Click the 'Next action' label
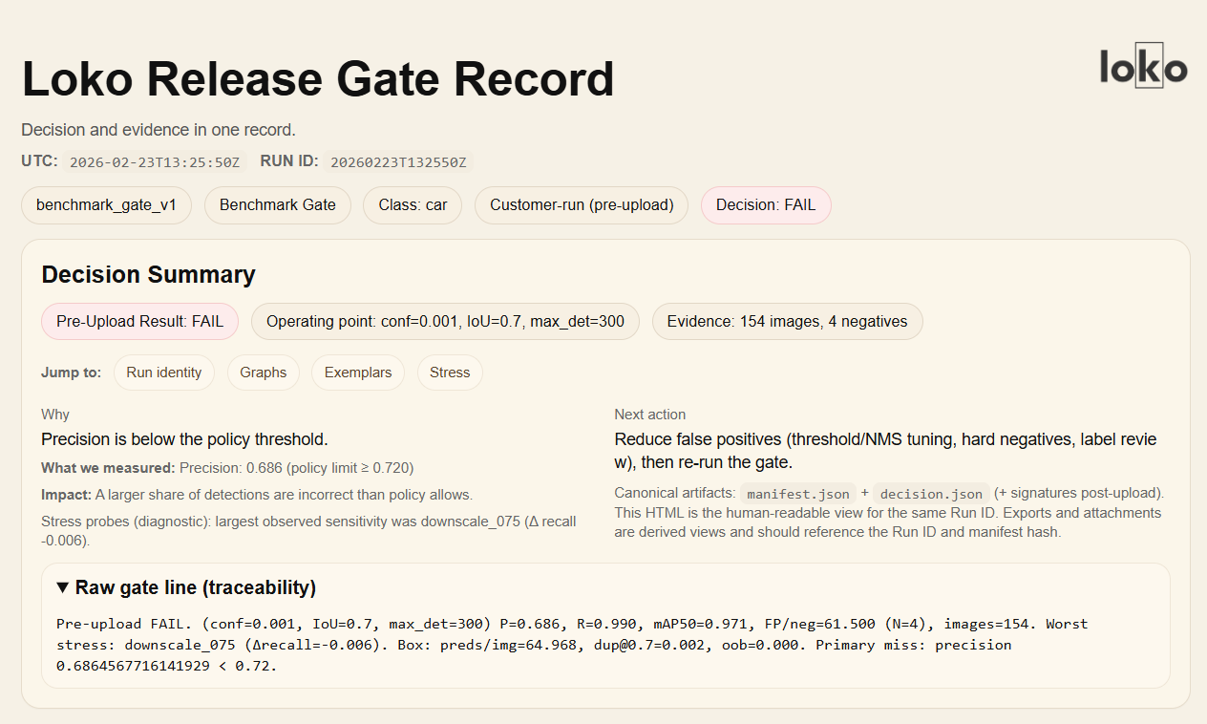Screen dimensions: 1207x724 (x=650, y=415)
